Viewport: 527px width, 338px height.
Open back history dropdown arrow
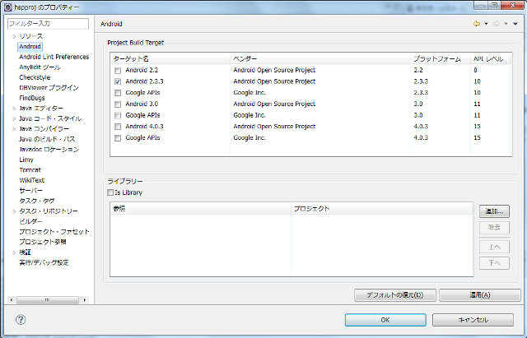[486, 24]
